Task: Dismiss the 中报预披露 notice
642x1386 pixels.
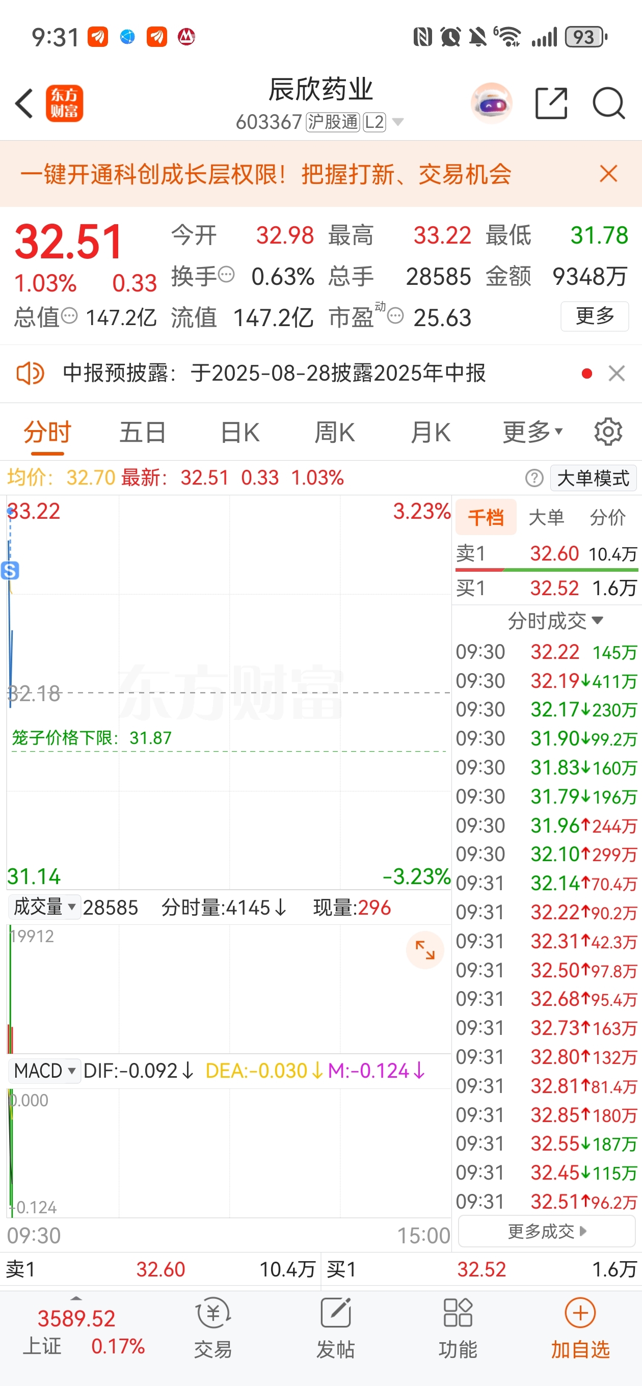Action: coord(617,374)
